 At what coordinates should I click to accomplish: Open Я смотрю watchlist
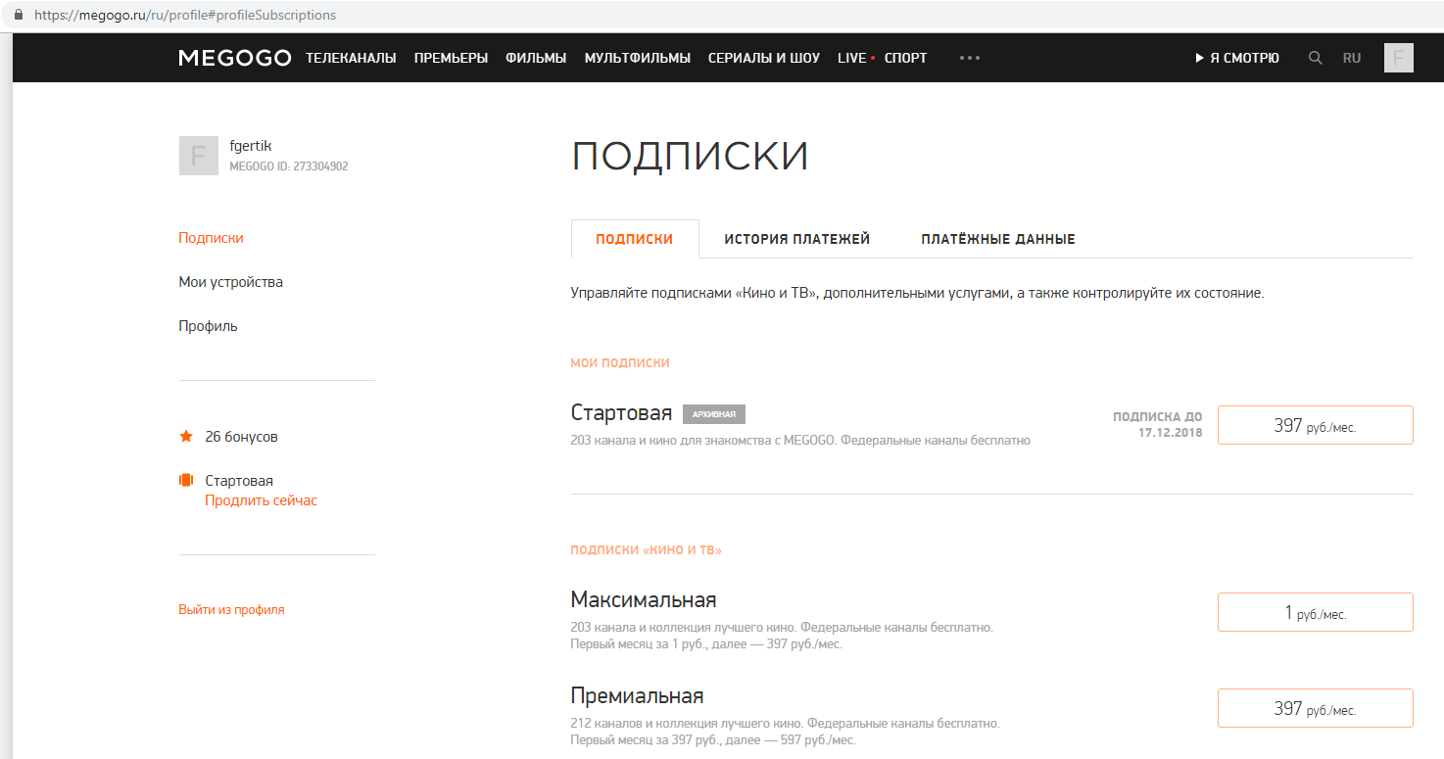coord(1237,58)
